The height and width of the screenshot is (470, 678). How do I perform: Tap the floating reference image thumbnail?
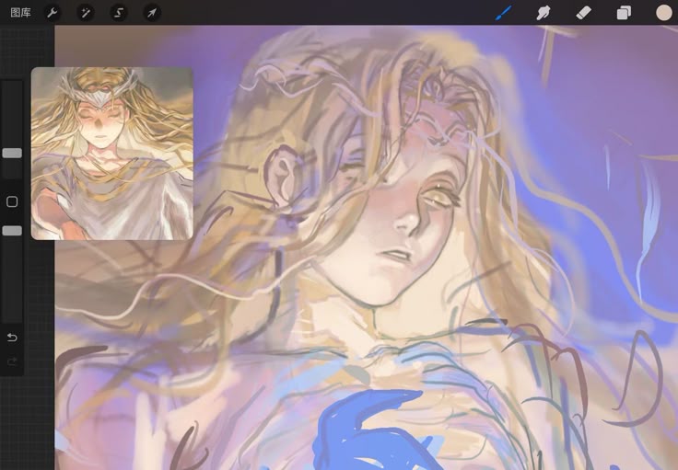tap(112, 154)
